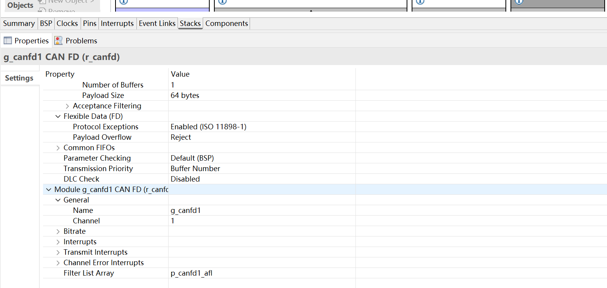This screenshot has width=607, height=288.
Task: Open the Interrupts tab
Action: point(117,24)
